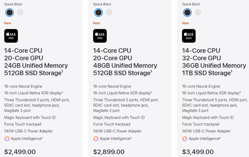Select Space Black color for the 24GB model

pos(10,12)
